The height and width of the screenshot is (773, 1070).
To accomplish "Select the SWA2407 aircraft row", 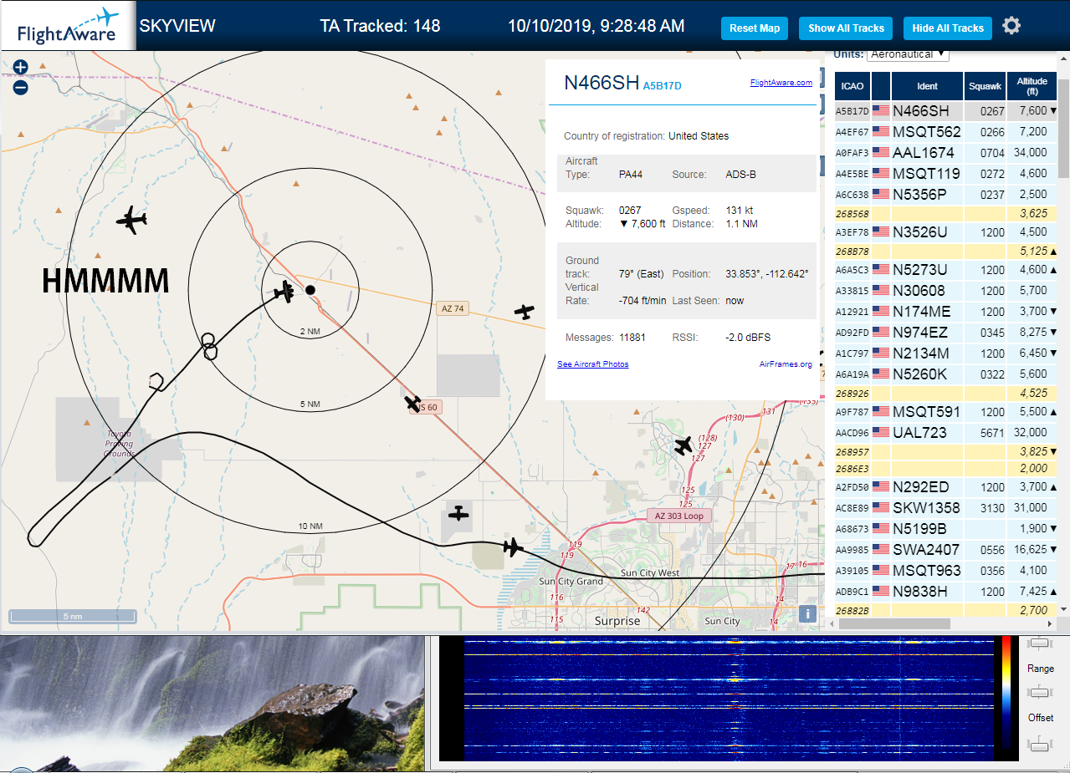I will pos(945,549).
